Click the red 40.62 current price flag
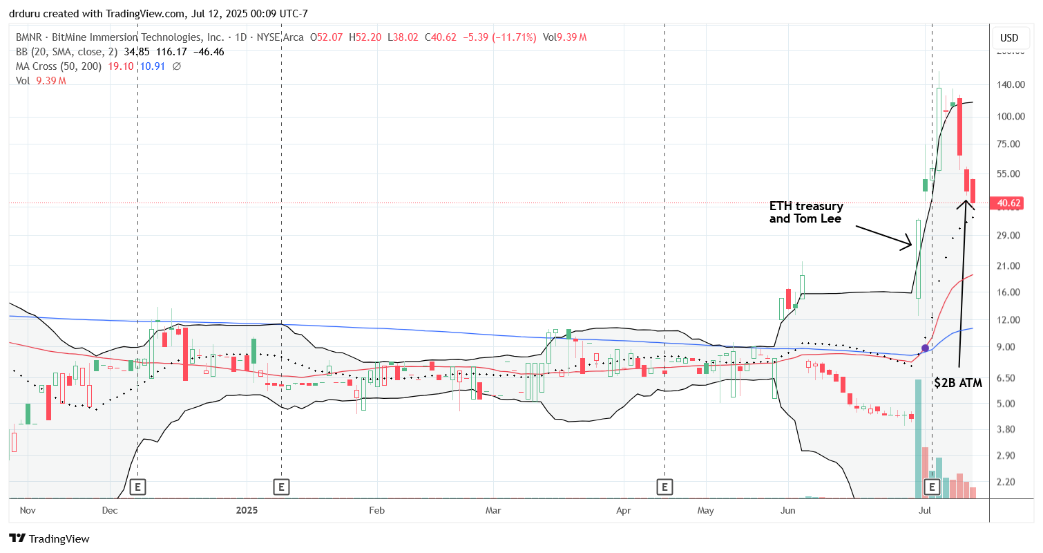This screenshot has width=1043, height=553. click(1007, 203)
